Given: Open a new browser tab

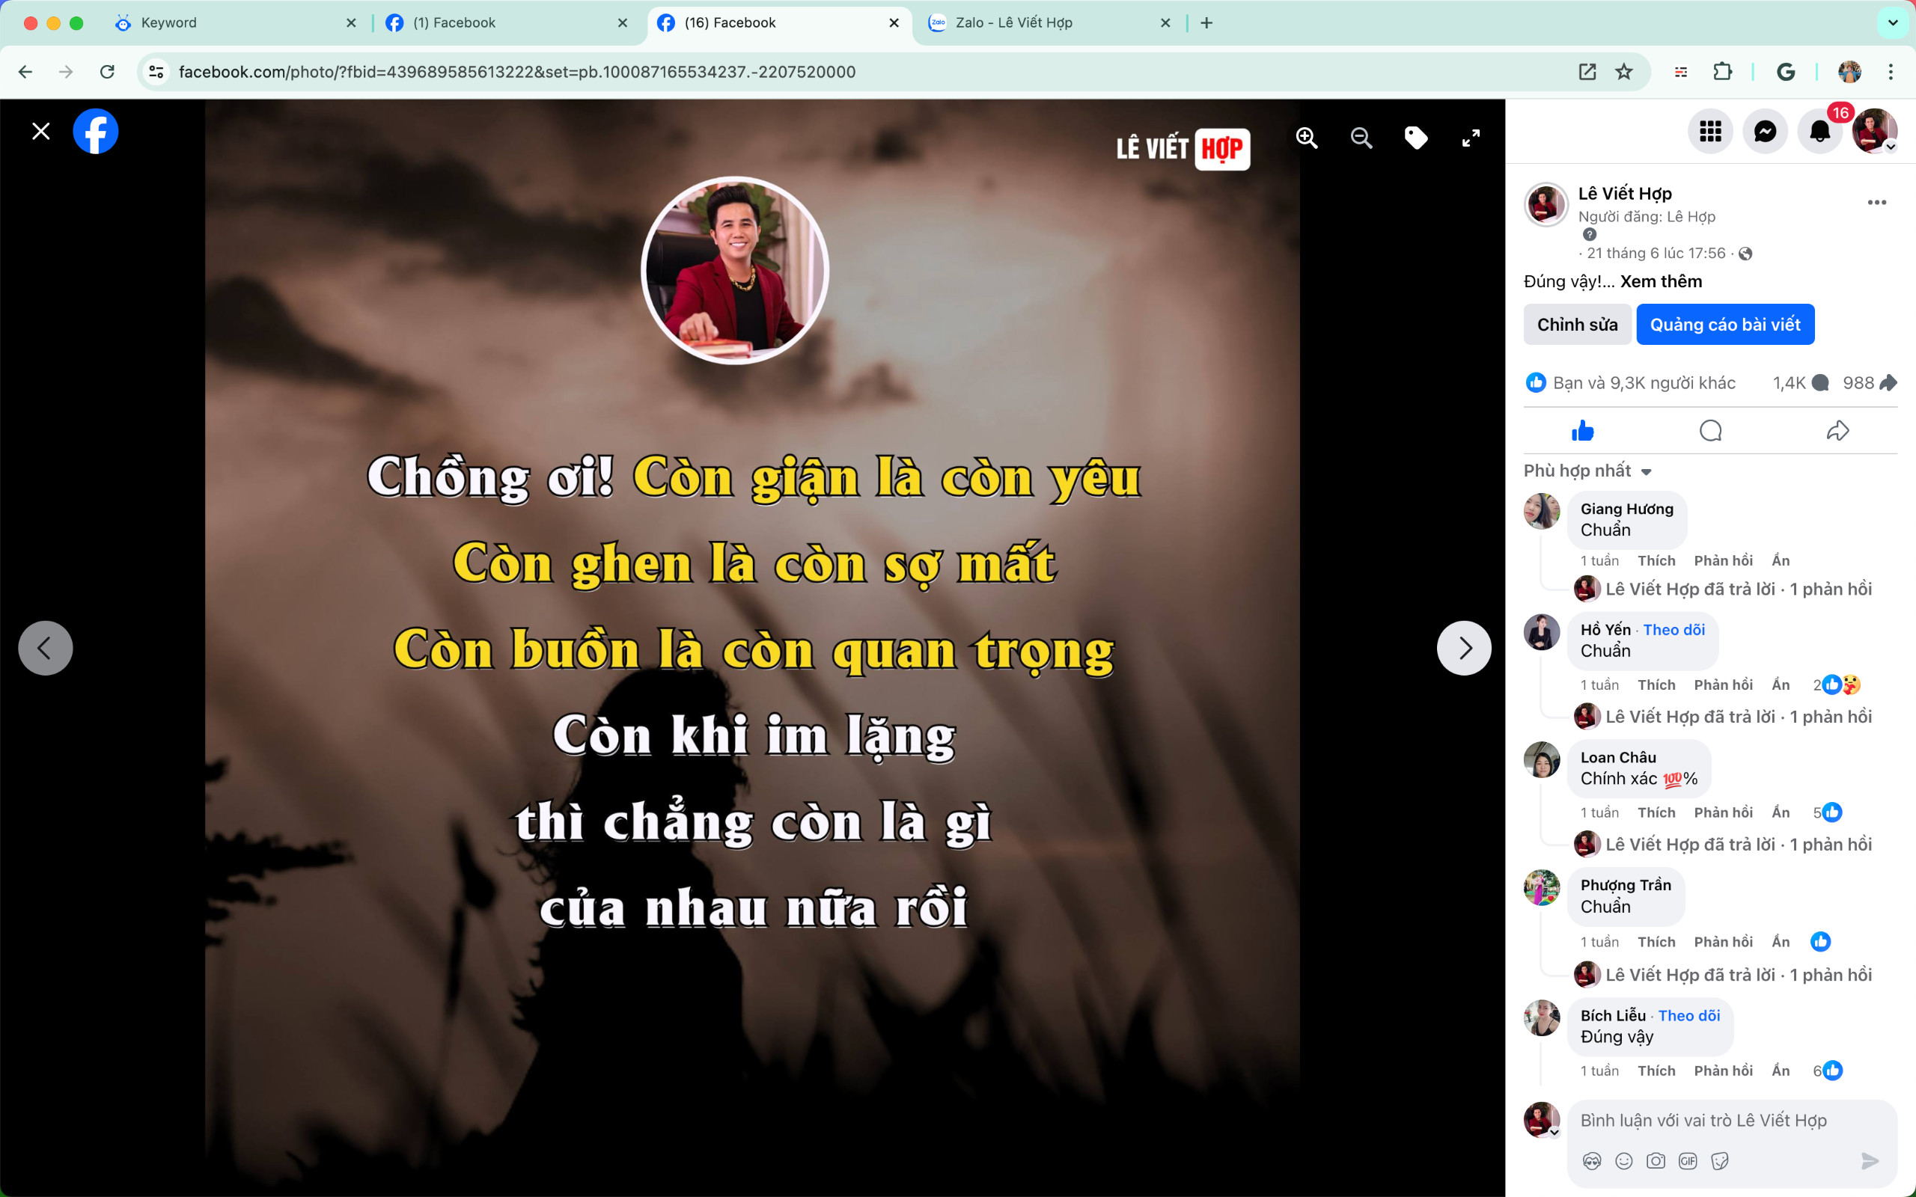Looking at the screenshot, I should coord(1206,23).
